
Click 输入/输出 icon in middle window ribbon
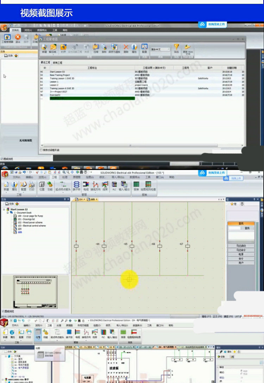(x=124, y=186)
